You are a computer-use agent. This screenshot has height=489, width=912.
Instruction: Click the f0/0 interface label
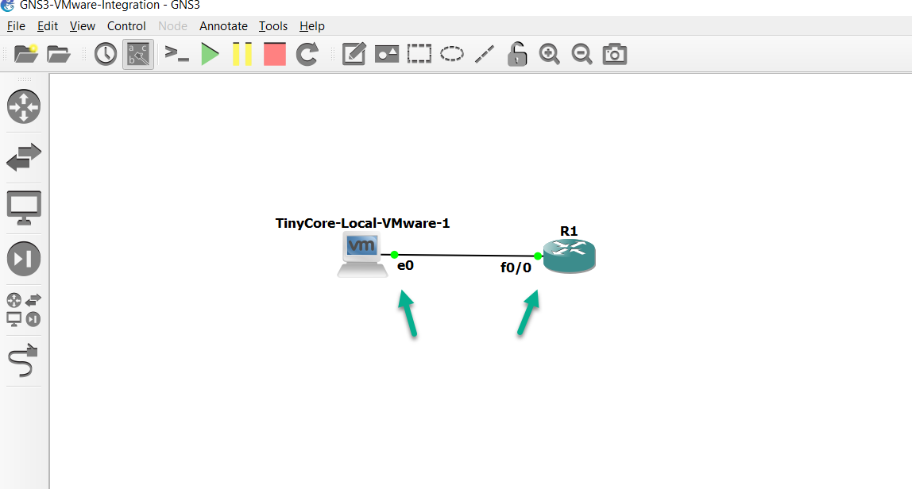click(x=516, y=268)
